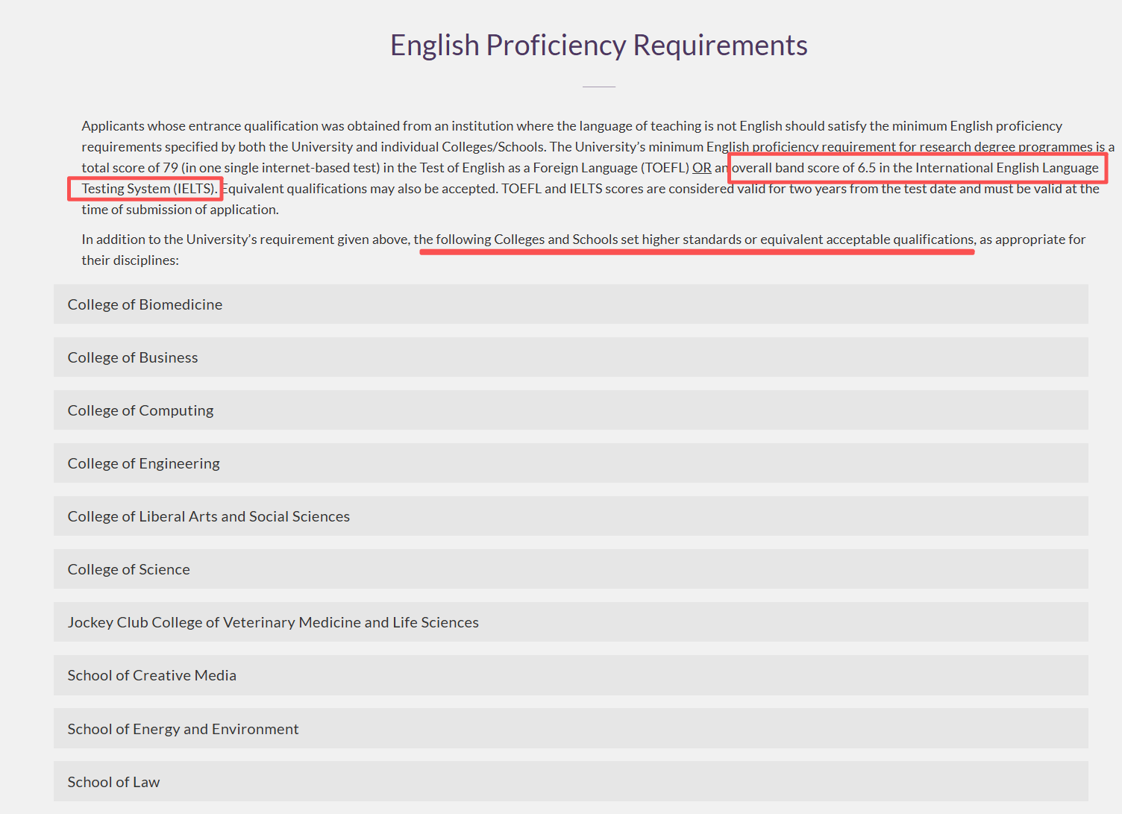This screenshot has width=1122, height=814.
Task: Expand the College of Business section
Action: click(571, 357)
